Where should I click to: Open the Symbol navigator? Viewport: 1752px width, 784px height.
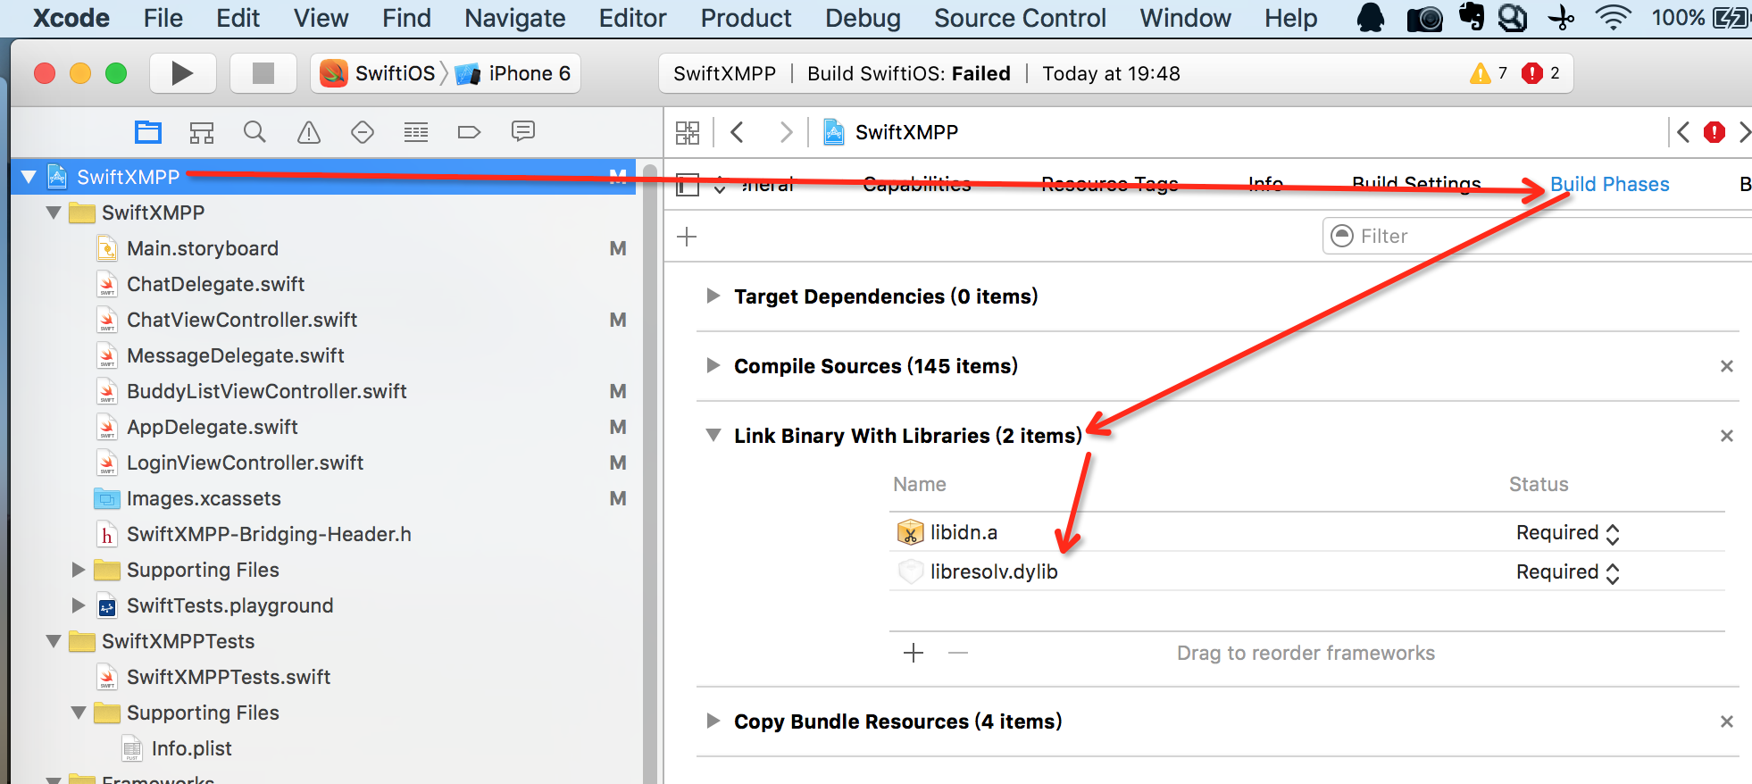click(202, 132)
